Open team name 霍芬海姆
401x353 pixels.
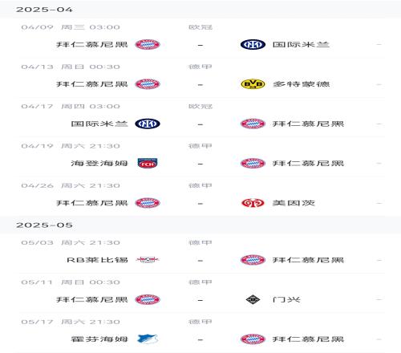[x=99, y=339]
